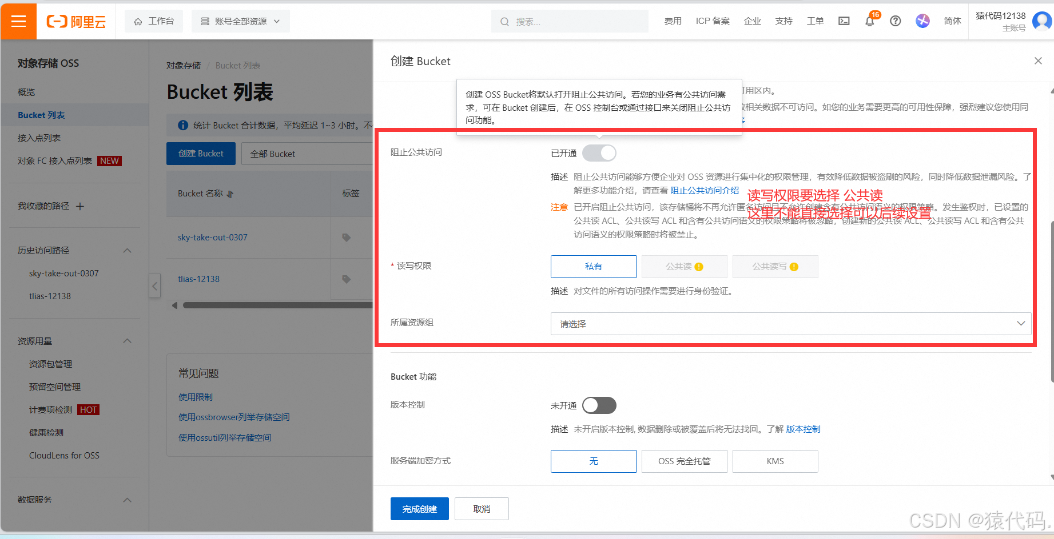Open 计费项检测 in sidebar

50,410
